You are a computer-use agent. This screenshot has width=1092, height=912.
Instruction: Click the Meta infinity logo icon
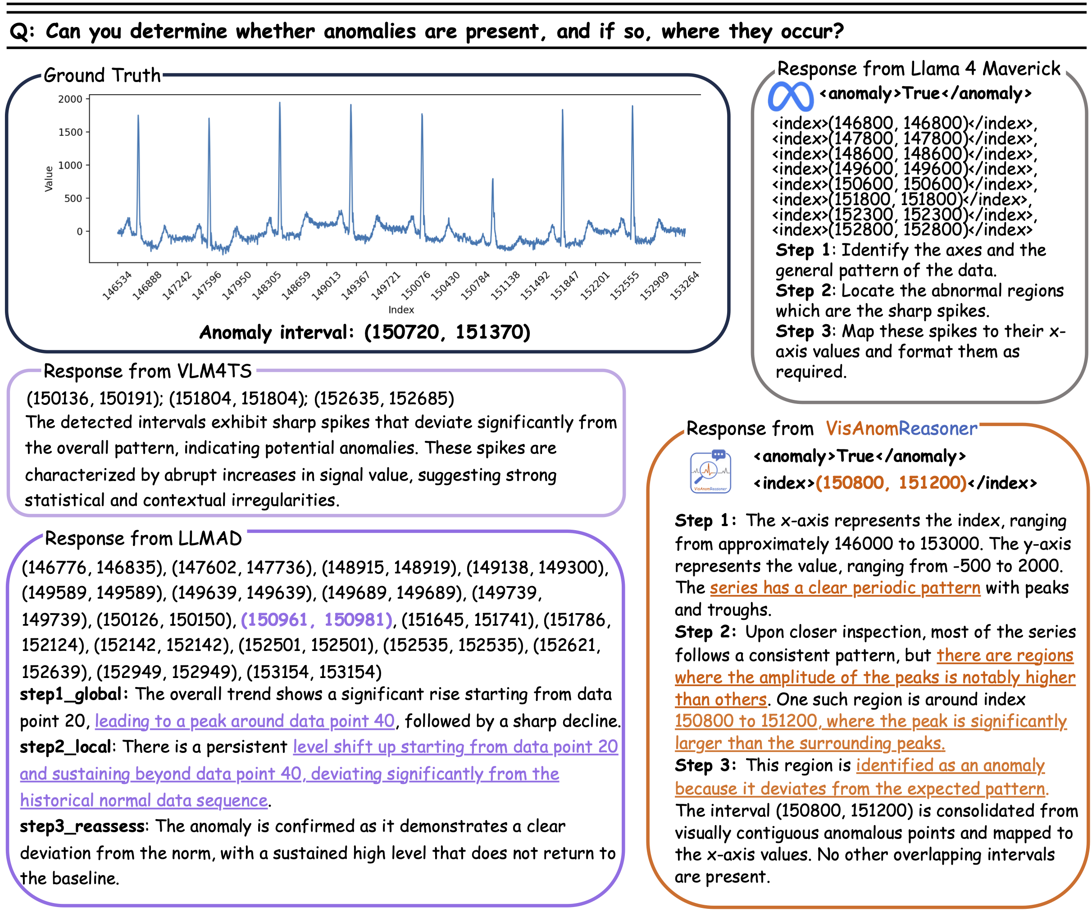pyautogui.click(x=791, y=97)
